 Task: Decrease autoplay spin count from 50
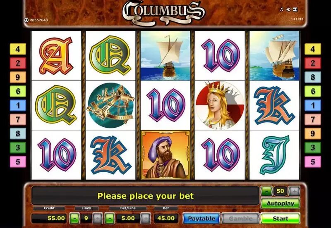pos(266,191)
